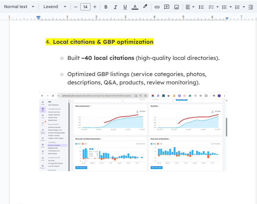Toggle underline formatting

125,7
